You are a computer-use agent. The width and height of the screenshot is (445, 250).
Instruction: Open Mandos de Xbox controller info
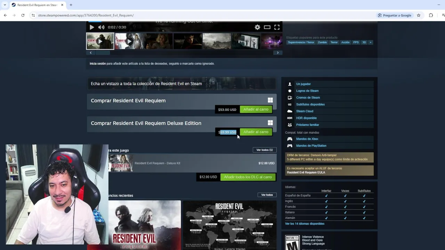tap(307, 139)
